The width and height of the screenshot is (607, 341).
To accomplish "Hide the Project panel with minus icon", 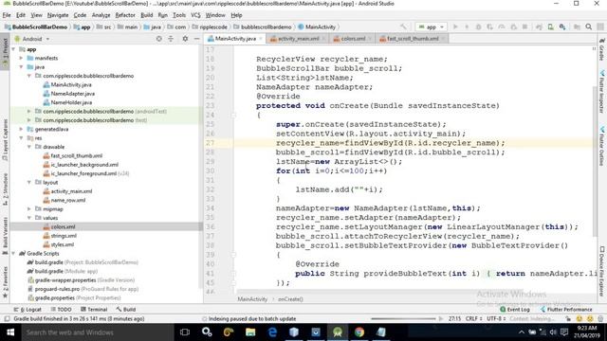I will (196, 39).
